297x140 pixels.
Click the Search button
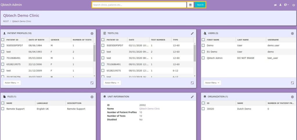pos(200,5)
